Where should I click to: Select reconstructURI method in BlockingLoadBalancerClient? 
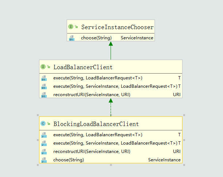coord(92,152)
